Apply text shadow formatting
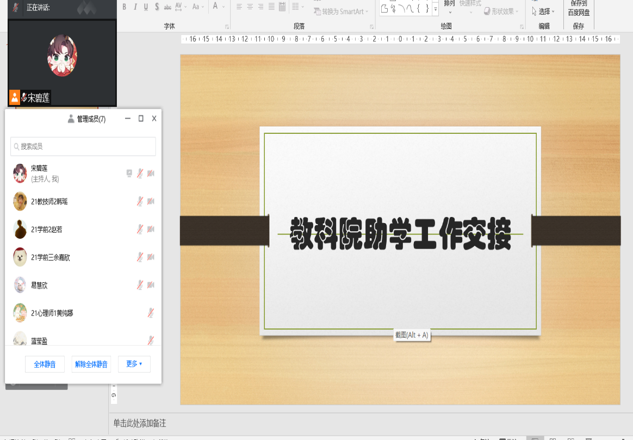Screen dimensions: 633x440 [157, 7]
